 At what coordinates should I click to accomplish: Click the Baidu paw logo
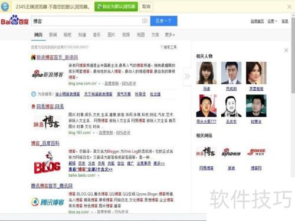pos(15,20)
